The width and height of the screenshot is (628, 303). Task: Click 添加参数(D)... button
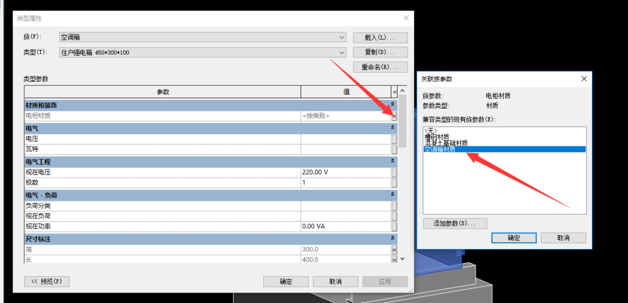(x=455, y=223)
